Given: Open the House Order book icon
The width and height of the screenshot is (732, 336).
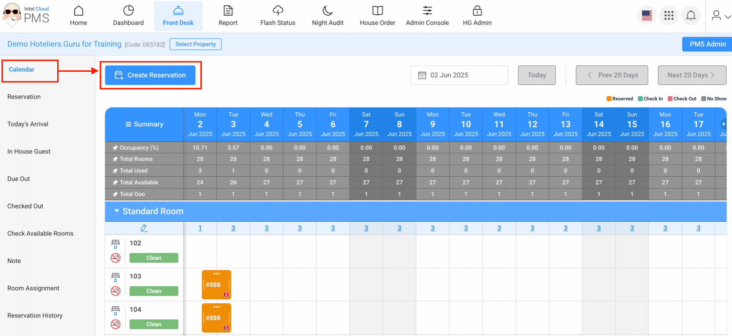Looking at the screenshot, I should click(377, 11).
